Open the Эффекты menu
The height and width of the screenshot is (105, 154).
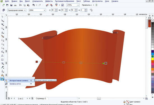(49, 1)
